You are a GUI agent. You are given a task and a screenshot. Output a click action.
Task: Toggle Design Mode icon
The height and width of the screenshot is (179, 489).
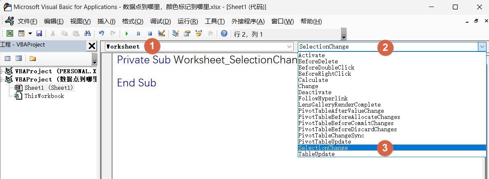pyautogui.click(x=162, y=34)
